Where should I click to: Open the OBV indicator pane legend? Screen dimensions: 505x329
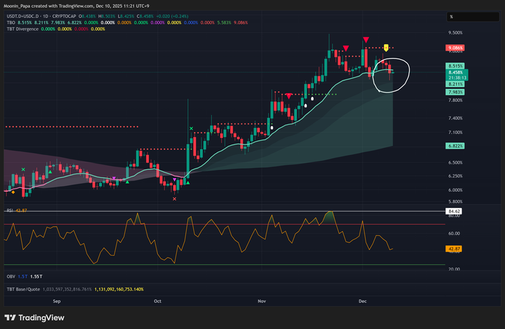pyautogui.click(x=10, y=277)
